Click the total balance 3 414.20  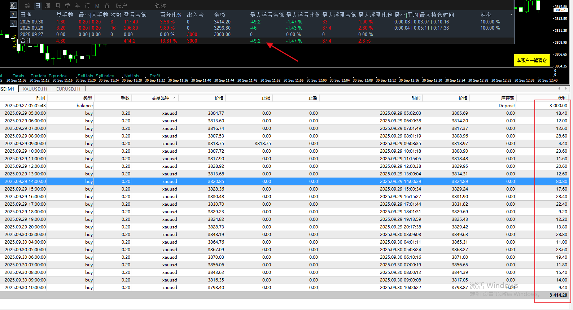pos(558,295)
